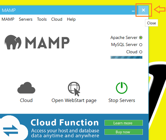166x140 pixels.
Task: Open the Servers menu
Action: pyautogui.click(x=26, y=19)
